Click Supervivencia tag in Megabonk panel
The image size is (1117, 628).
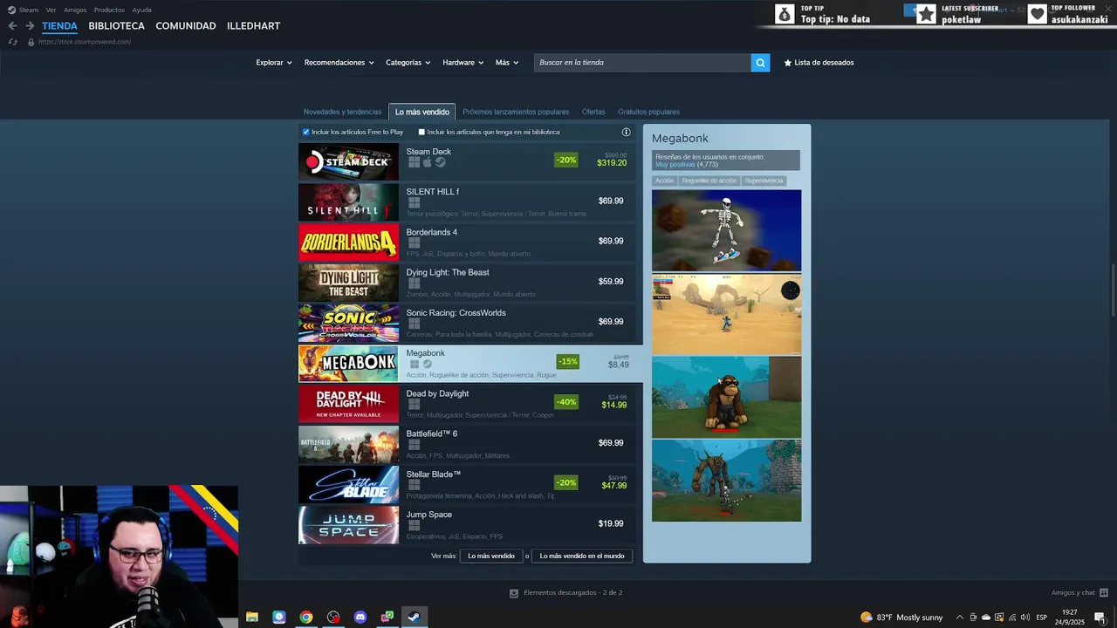[x=764, y=181]
